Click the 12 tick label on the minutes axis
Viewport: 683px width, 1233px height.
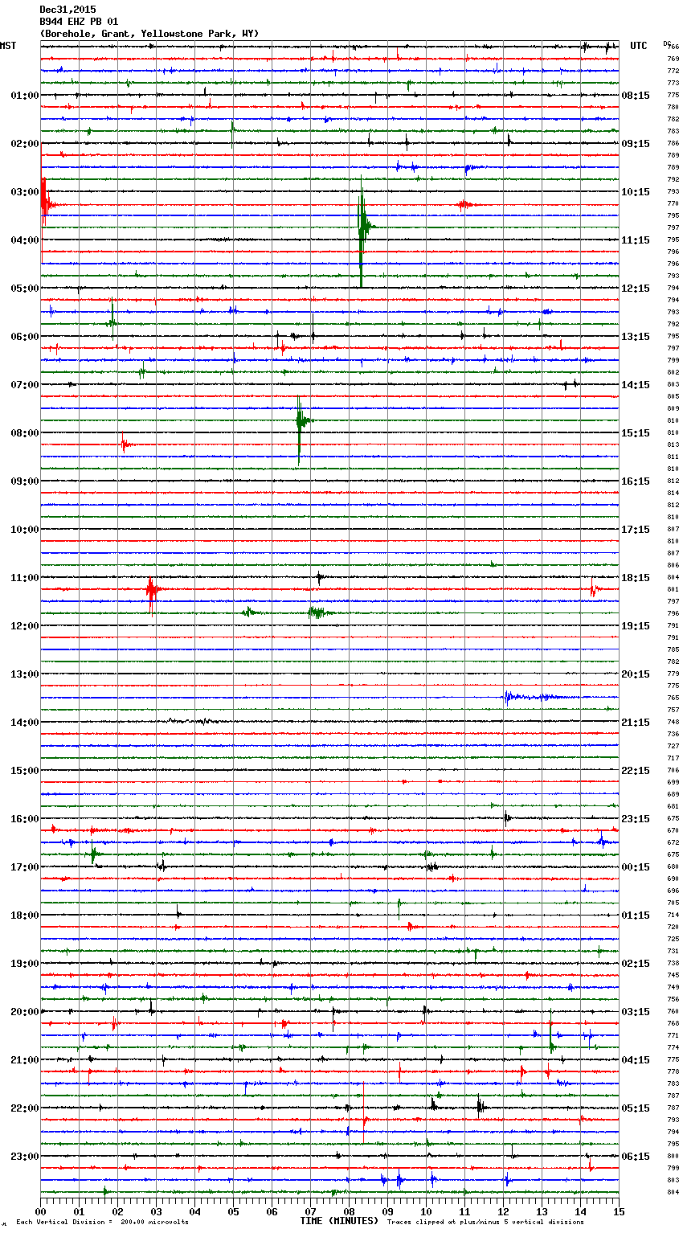pos(503,1211)
